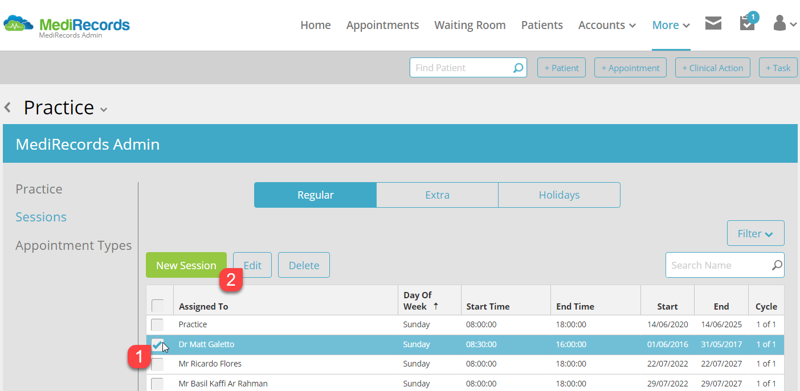Viewport: 800px width, 391px height.
Task: Select the Dr Matt Galetto name
Action: pos(206,344)
